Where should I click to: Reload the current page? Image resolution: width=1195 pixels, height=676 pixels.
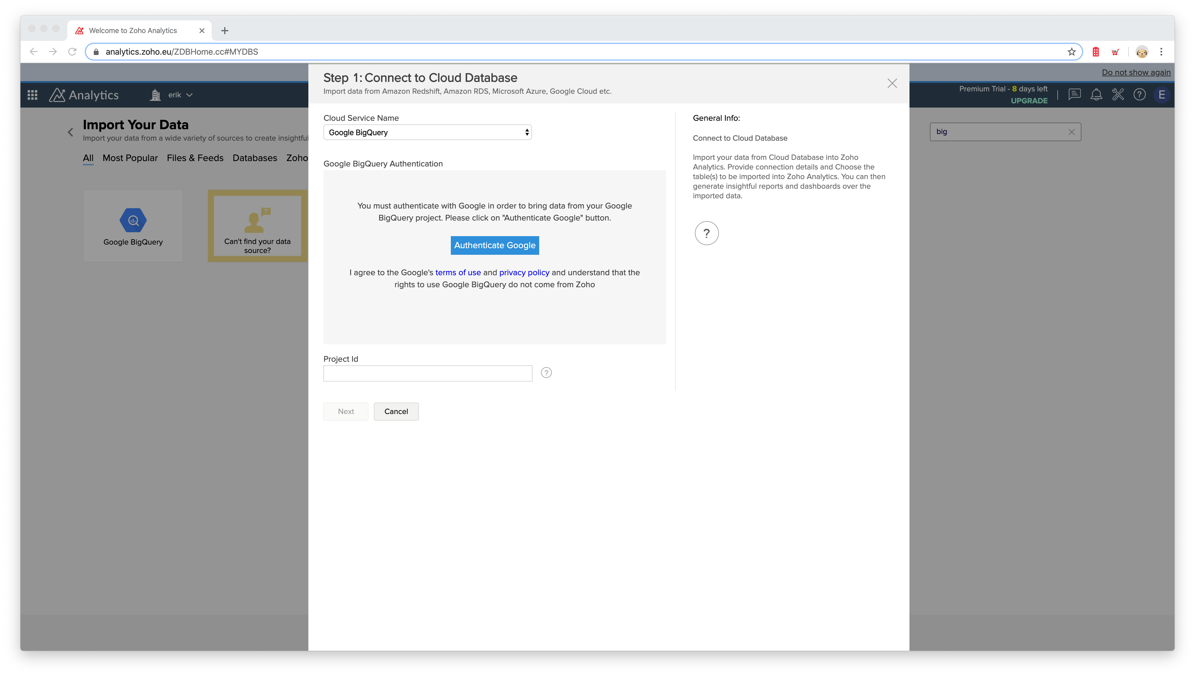[x=72, y=52]
